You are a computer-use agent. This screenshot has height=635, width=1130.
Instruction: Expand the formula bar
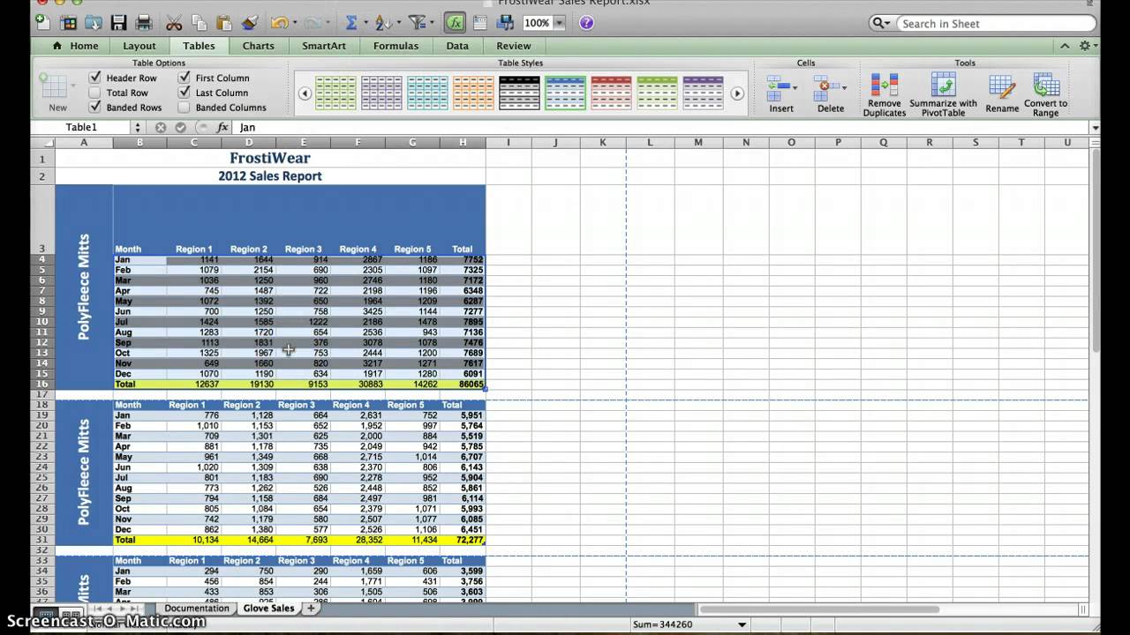1095,128
